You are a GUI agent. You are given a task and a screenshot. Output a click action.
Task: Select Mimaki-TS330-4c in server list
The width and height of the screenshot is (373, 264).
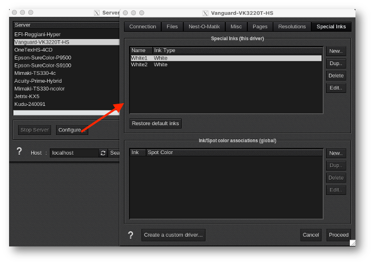(x=66, y=73)
